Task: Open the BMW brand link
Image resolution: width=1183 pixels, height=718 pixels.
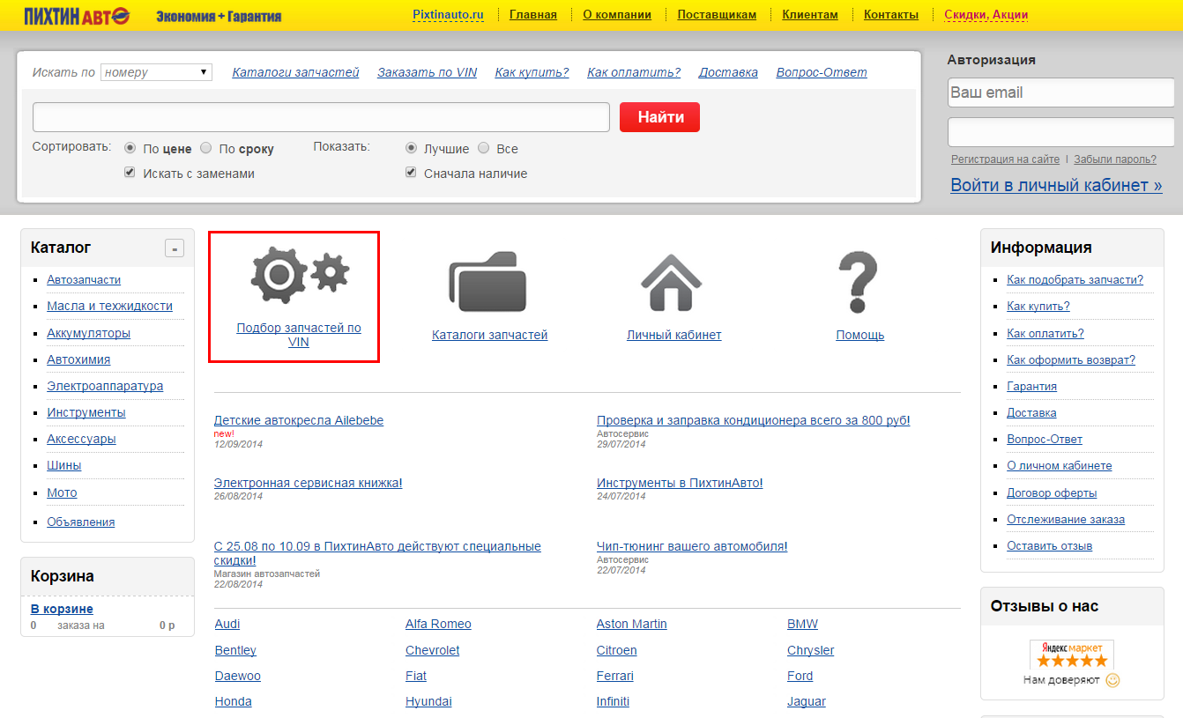Action: (802, 624)
